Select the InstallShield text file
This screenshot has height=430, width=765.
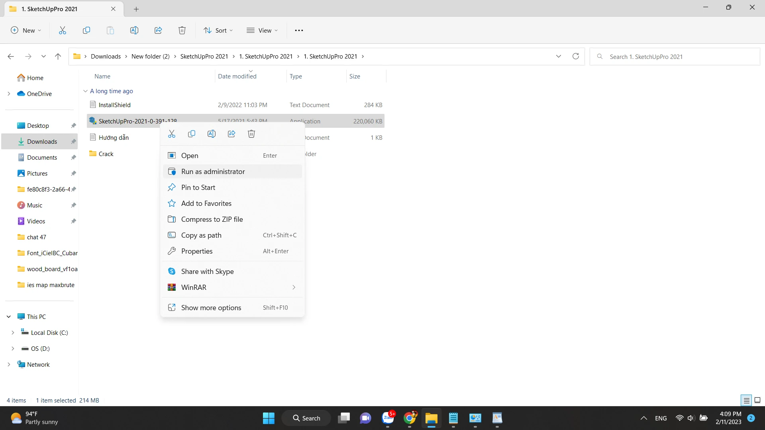point(115,105)
